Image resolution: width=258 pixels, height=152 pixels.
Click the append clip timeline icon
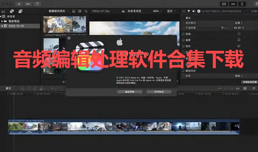(35, 88)
